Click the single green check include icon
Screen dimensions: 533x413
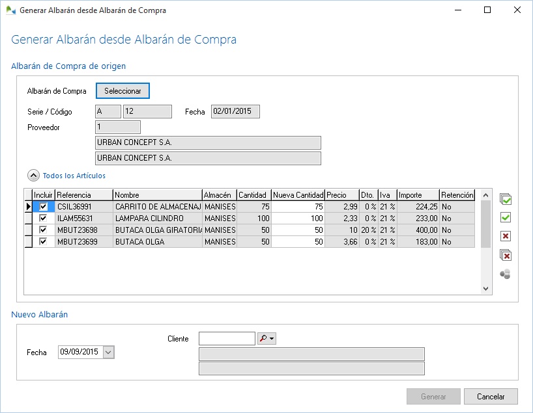tap(505, 217)
